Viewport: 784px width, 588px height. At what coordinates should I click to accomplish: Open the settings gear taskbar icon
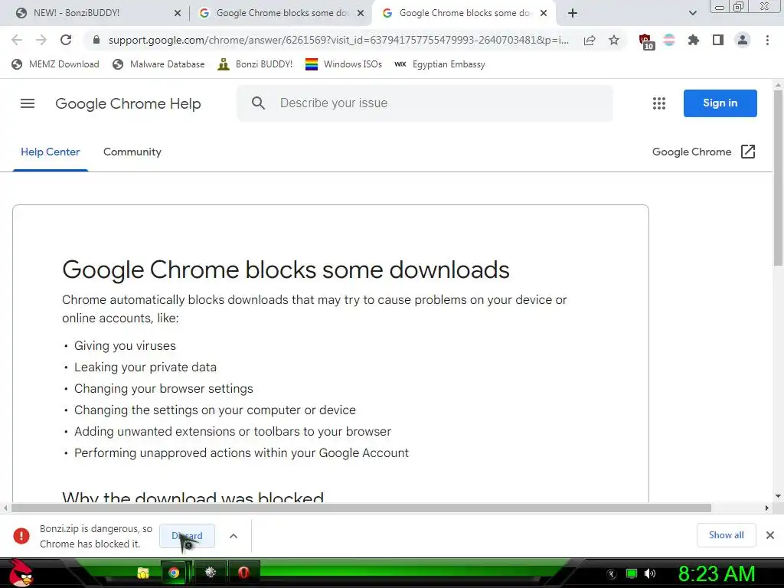click(x=210, y=573)
